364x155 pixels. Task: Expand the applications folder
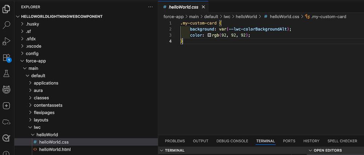click(x=30, y=83)
